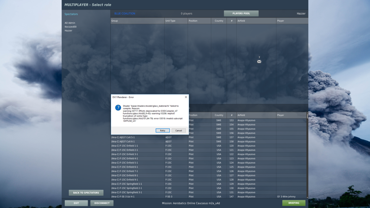Click the Disconnect button
The image size is (370, 208).
(x=102, y=203)
